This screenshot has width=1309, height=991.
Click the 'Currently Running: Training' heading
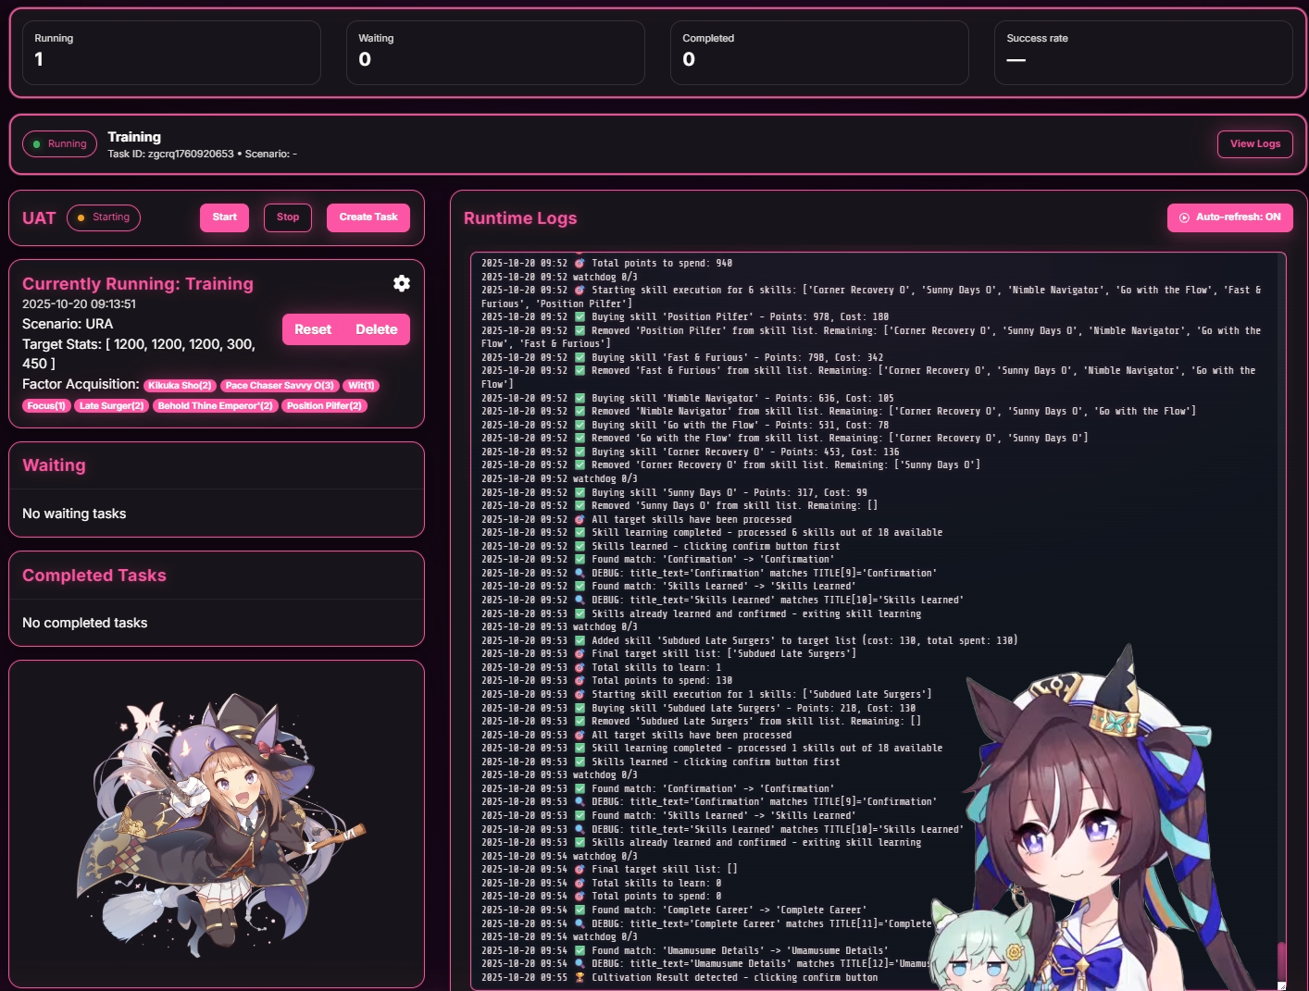(138, 284)
